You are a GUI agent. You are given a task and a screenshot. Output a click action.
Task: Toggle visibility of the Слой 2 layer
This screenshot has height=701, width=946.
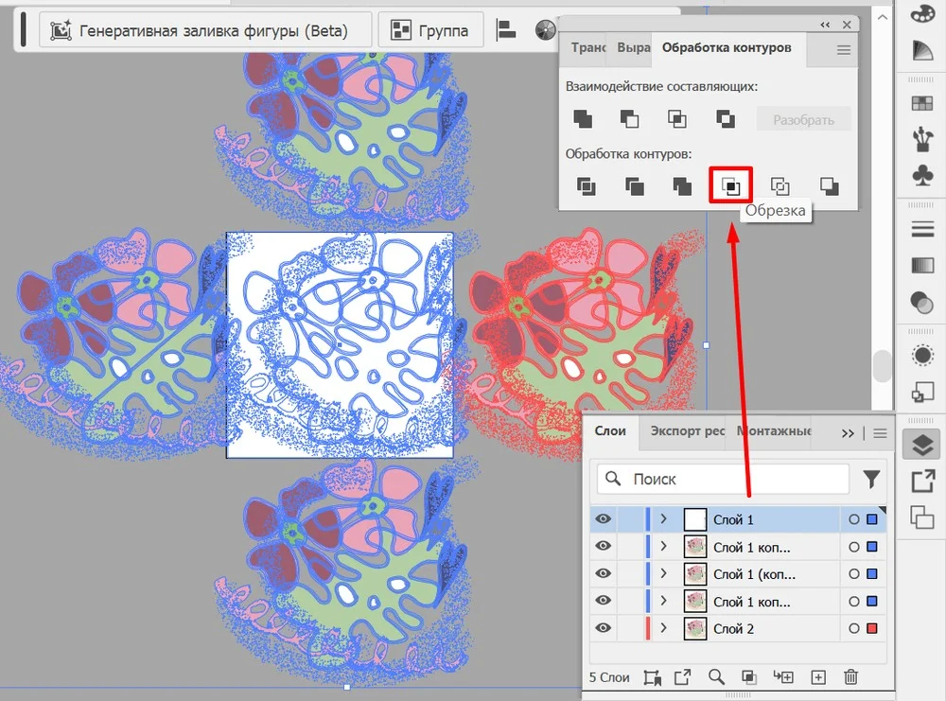604,628
